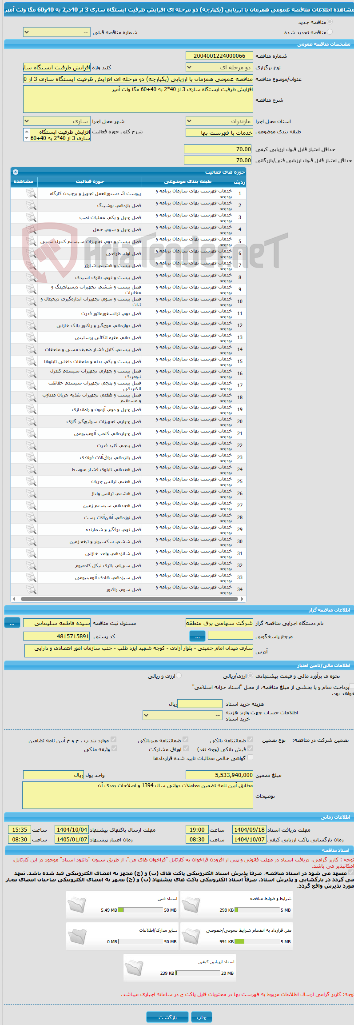Select the ارزی و ریالی radio option

click(x=179, y=676)
